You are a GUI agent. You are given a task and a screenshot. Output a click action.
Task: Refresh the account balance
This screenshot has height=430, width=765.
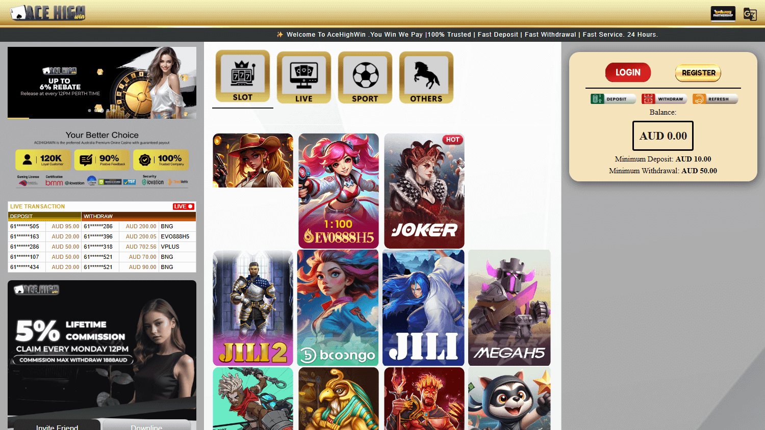(715, 98)
